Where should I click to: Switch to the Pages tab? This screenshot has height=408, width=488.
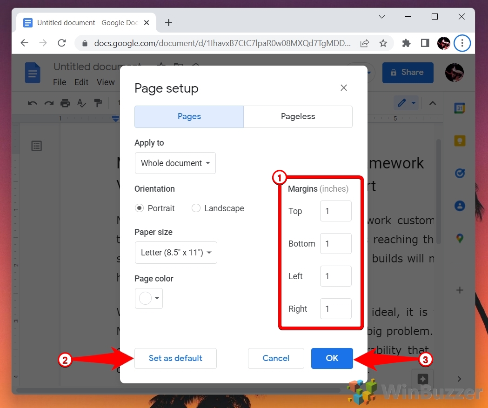click(189, 116)
